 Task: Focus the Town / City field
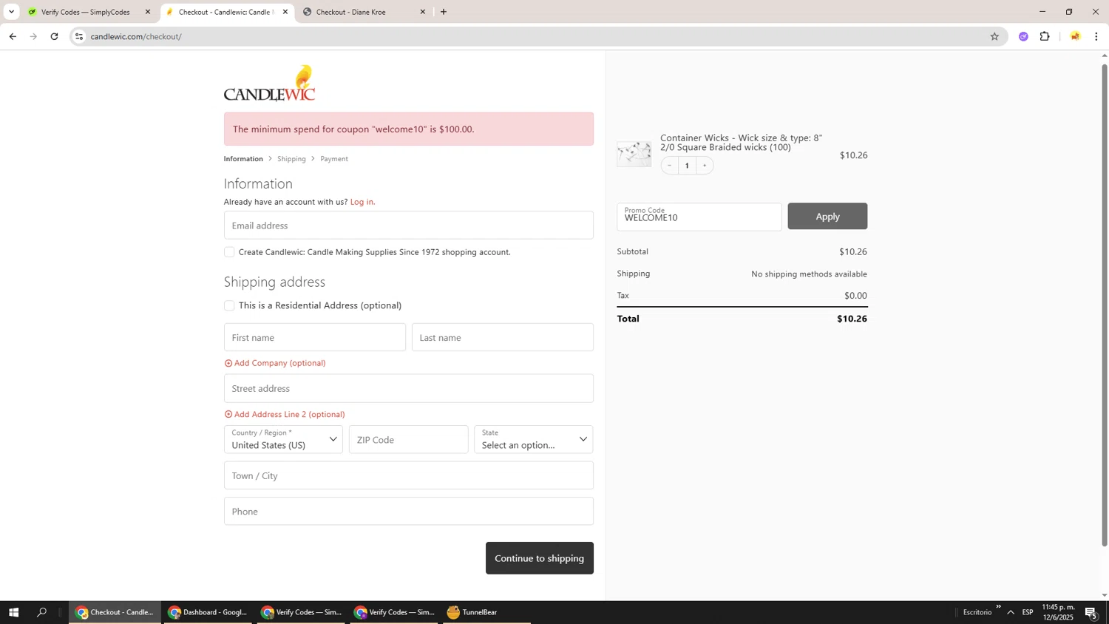pyautogui.click(x=409, y=475)
